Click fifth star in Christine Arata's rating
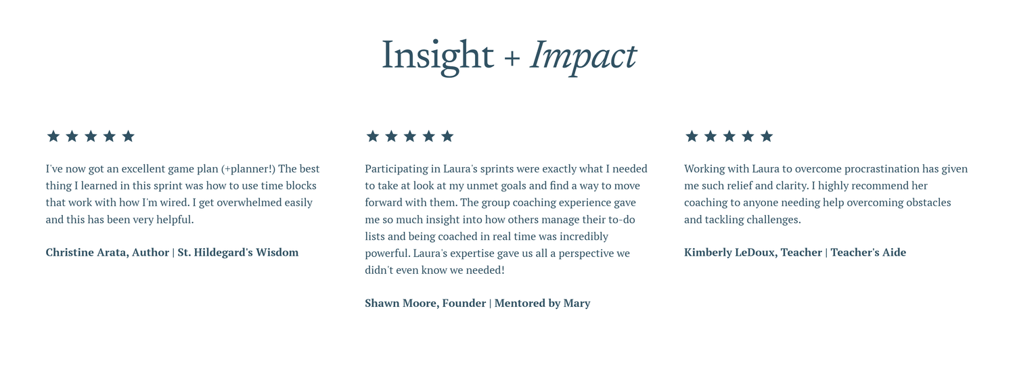 click(129, 137)
